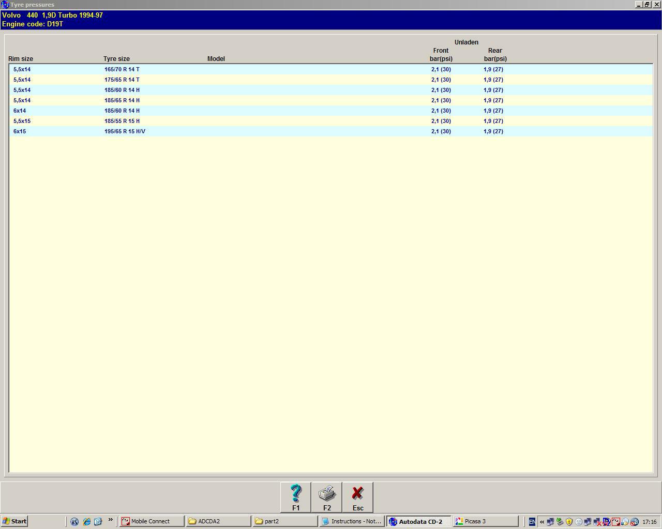This screenshot has width=662, height=529.
Task: Click the Mobile Connect tray icon
Action: pos(615,522)
